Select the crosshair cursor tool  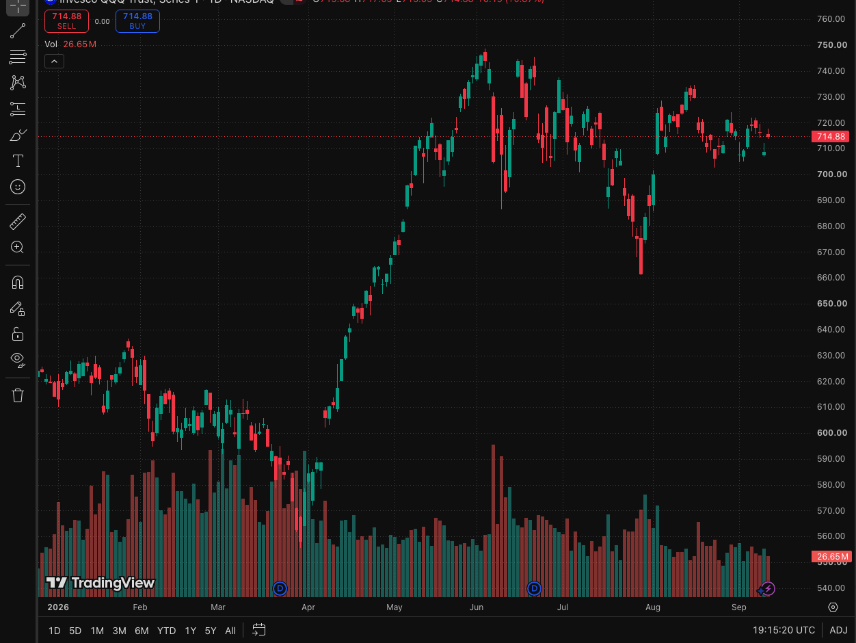click(x=18, y=6)
